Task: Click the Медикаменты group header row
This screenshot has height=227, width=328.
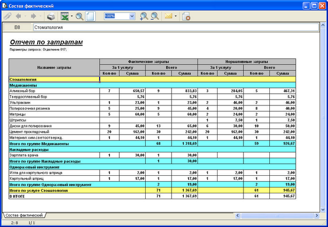Action: [x=152, y=85]
